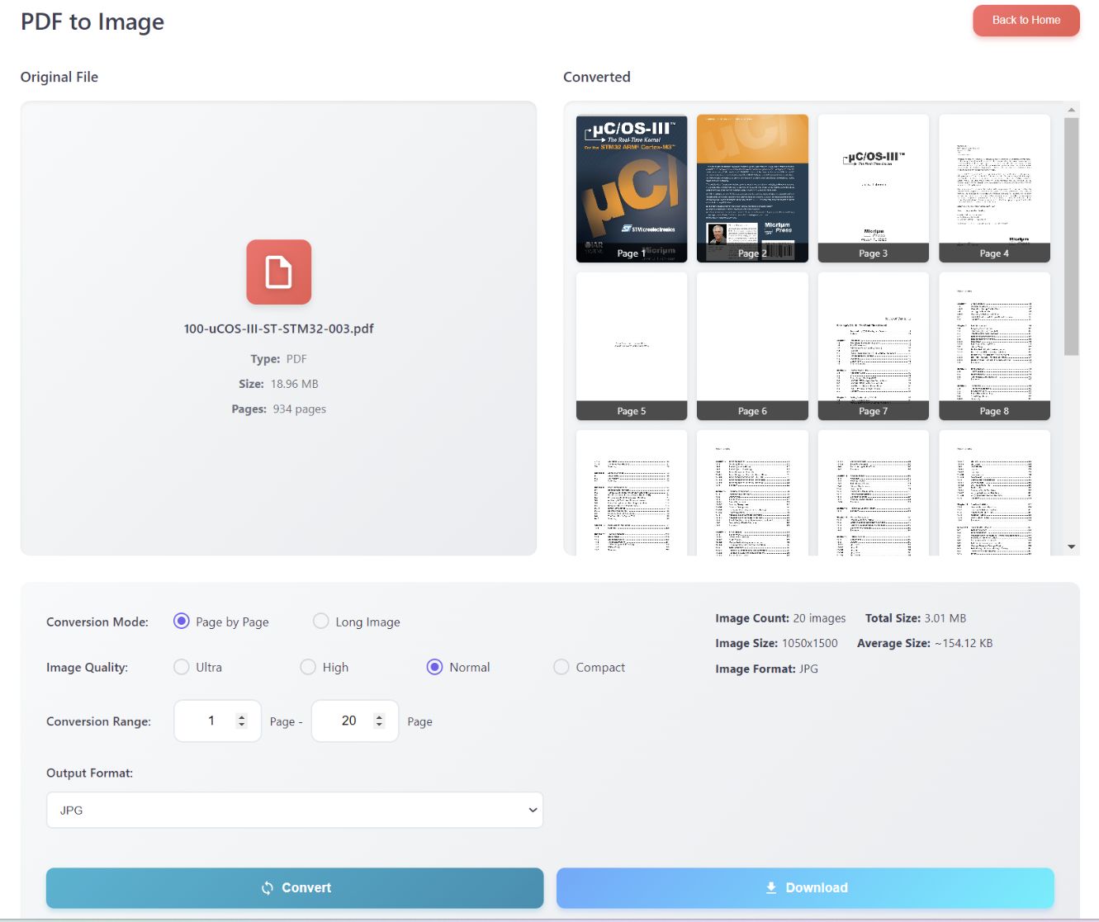This screenshot has height=922, width=1099.
Task: Open the Page 2 thumbnail
Action: 752,188
